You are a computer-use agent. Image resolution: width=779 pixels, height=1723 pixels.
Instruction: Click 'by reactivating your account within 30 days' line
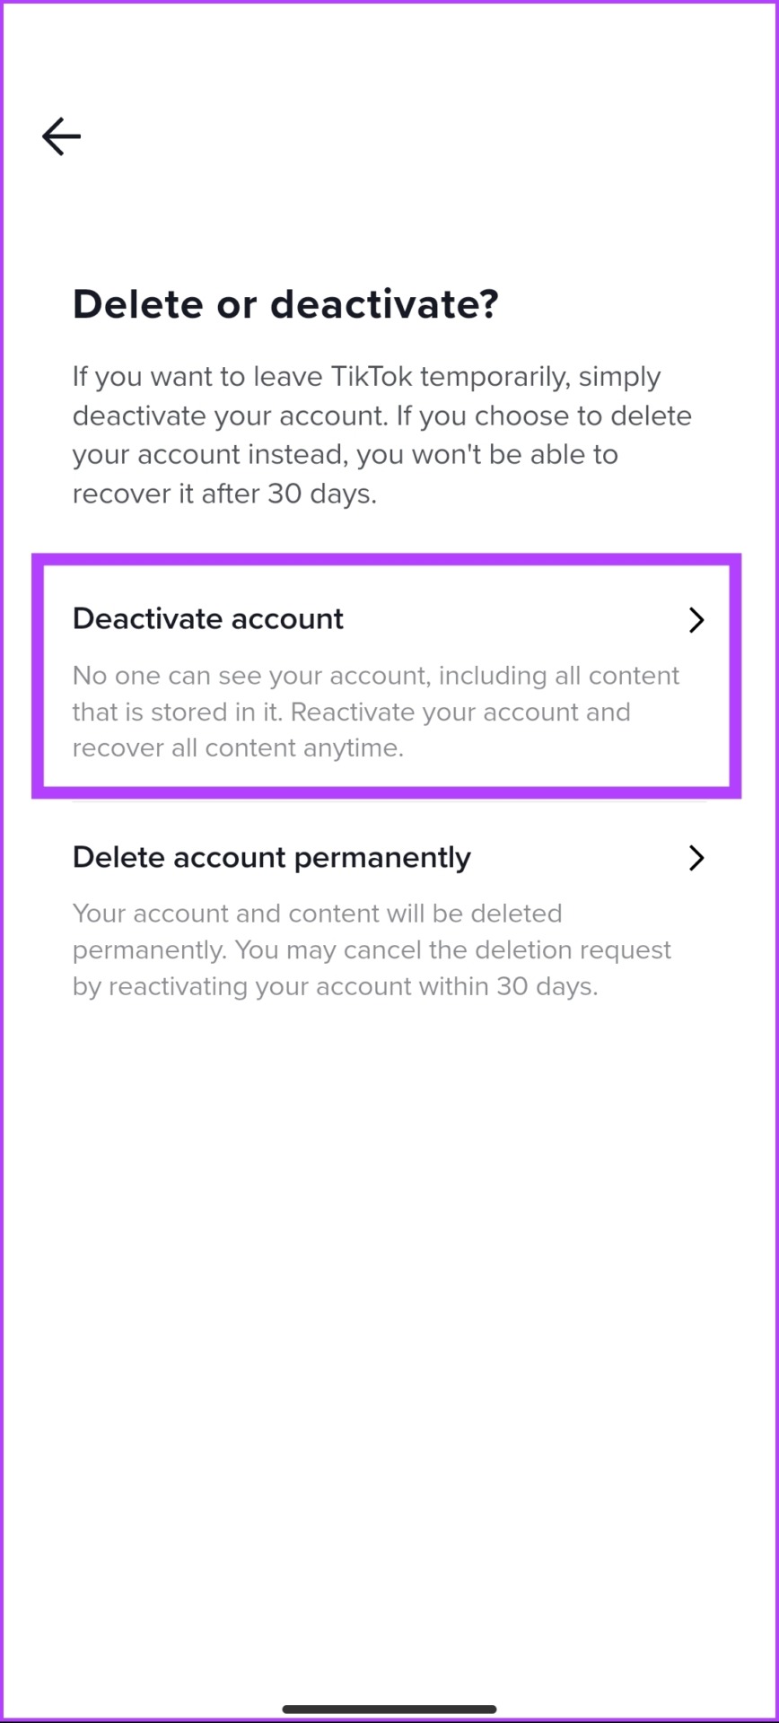point(335,986)
